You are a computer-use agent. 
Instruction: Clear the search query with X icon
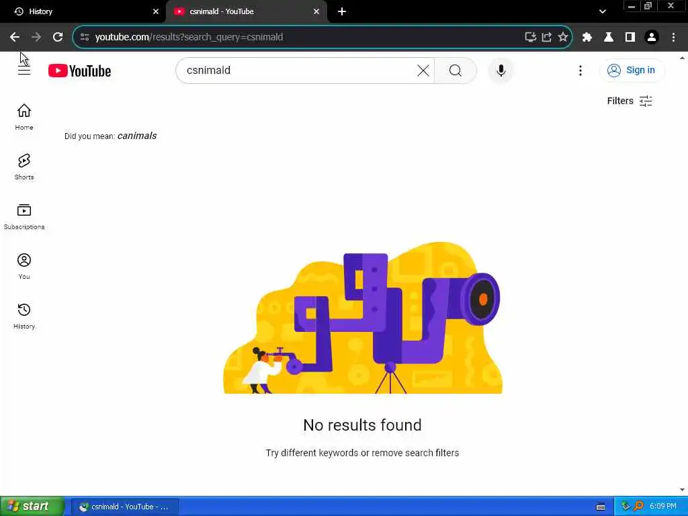tap(423, 70)
